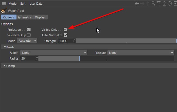
Task: Open the Edit menu
Action: point(23,4)
